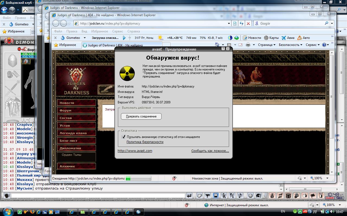This screenshot has width=347, height=216.
Task: Click the compatibility view icon in address bar
Action: [x=235, y=23]
